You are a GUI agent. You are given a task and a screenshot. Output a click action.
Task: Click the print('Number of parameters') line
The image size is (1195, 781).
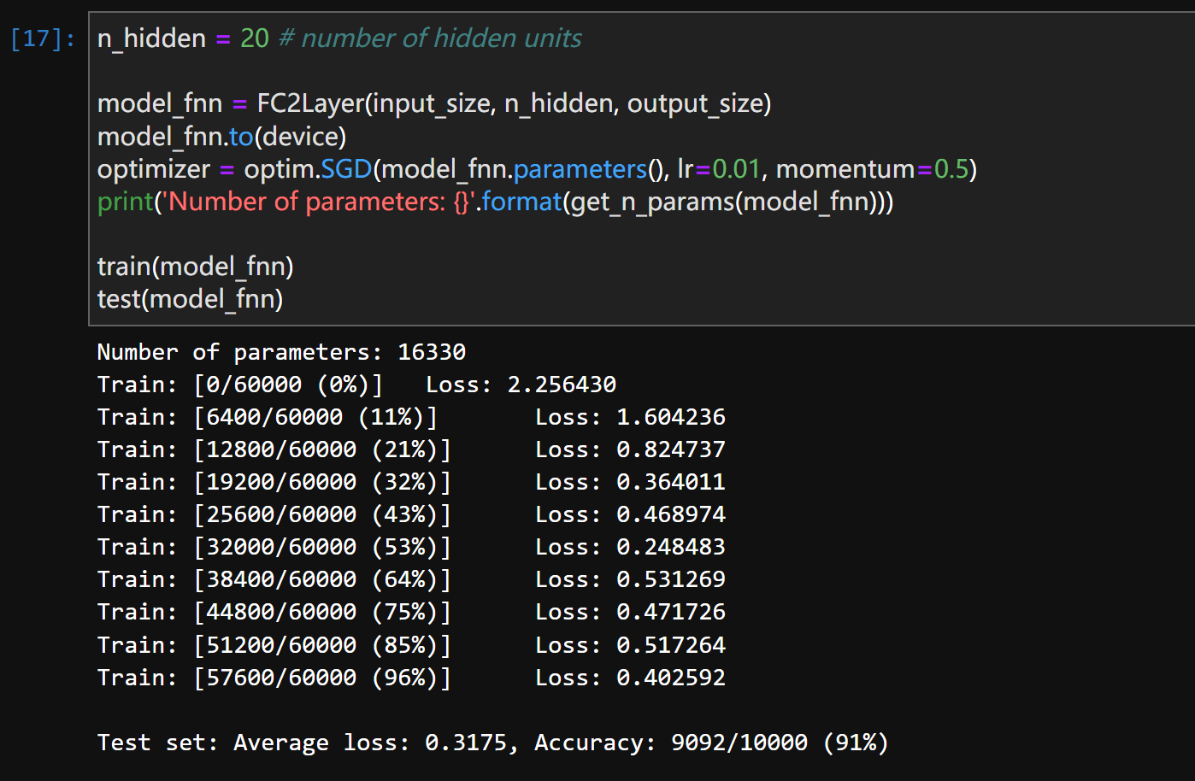point(496,202)
